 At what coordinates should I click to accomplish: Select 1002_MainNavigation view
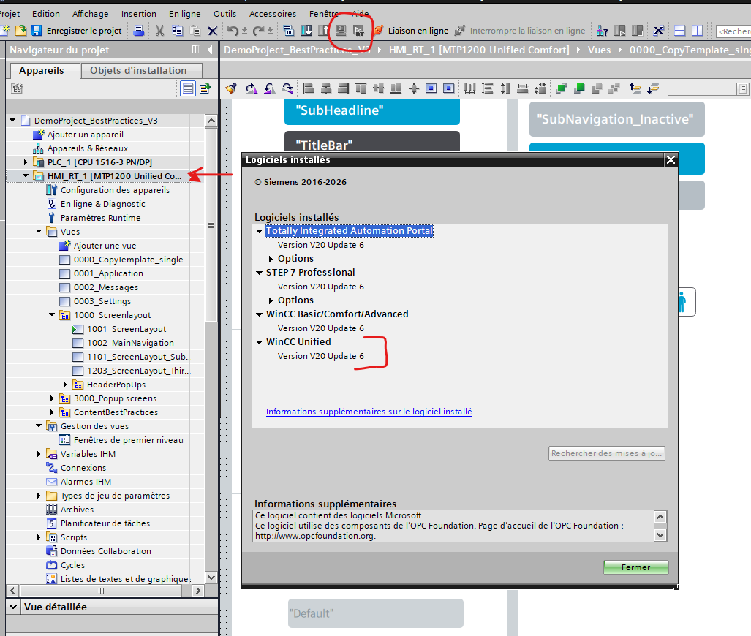[130, 342]
